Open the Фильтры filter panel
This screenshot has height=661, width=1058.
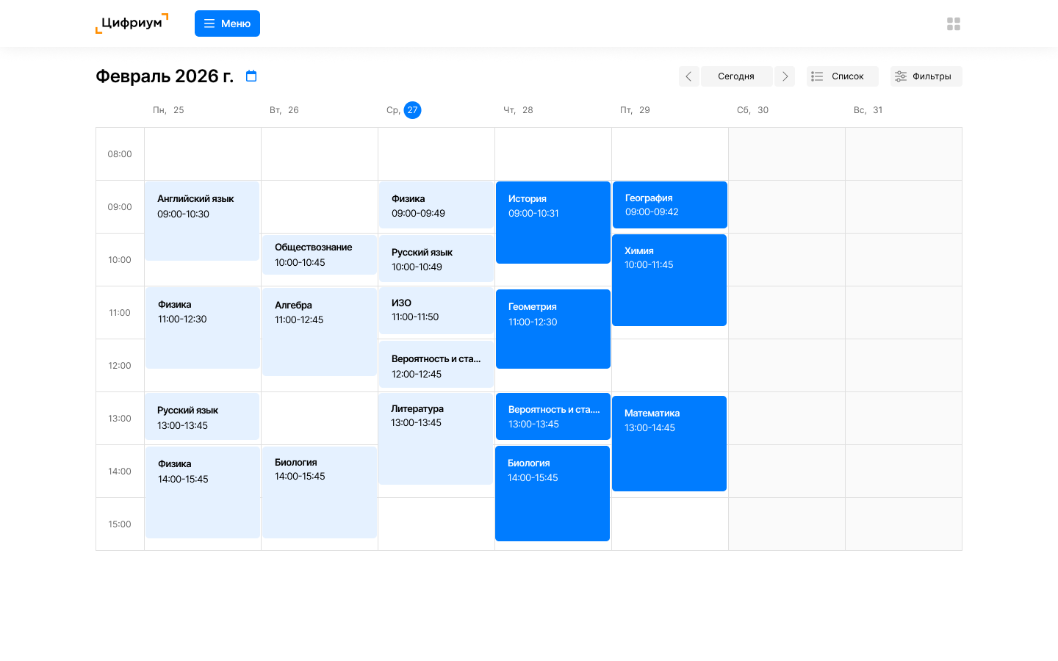point(926,76)
